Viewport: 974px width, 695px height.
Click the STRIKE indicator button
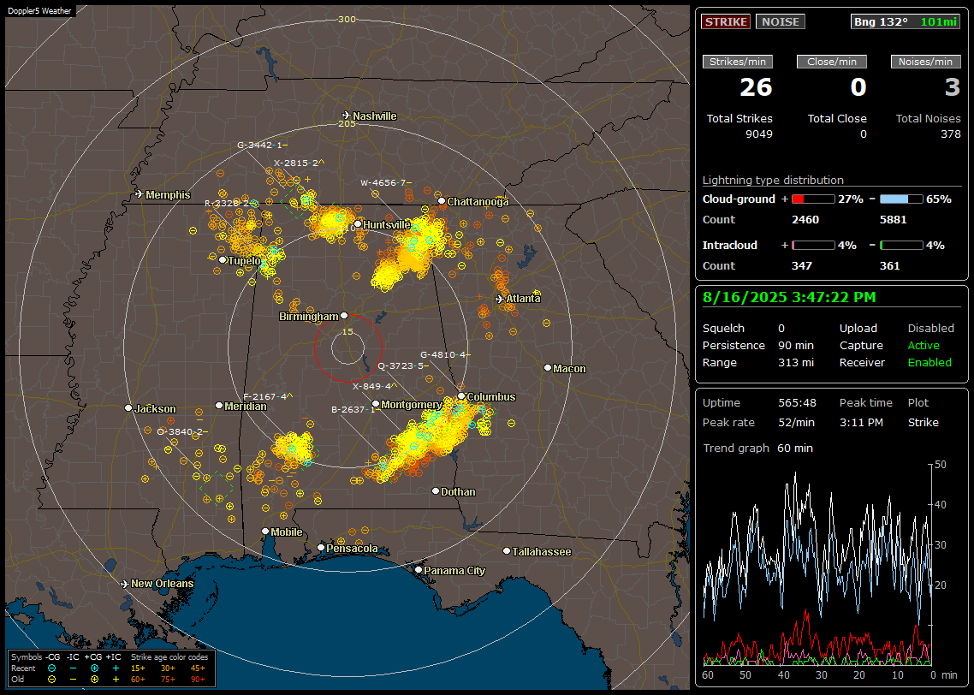point(726,21)
